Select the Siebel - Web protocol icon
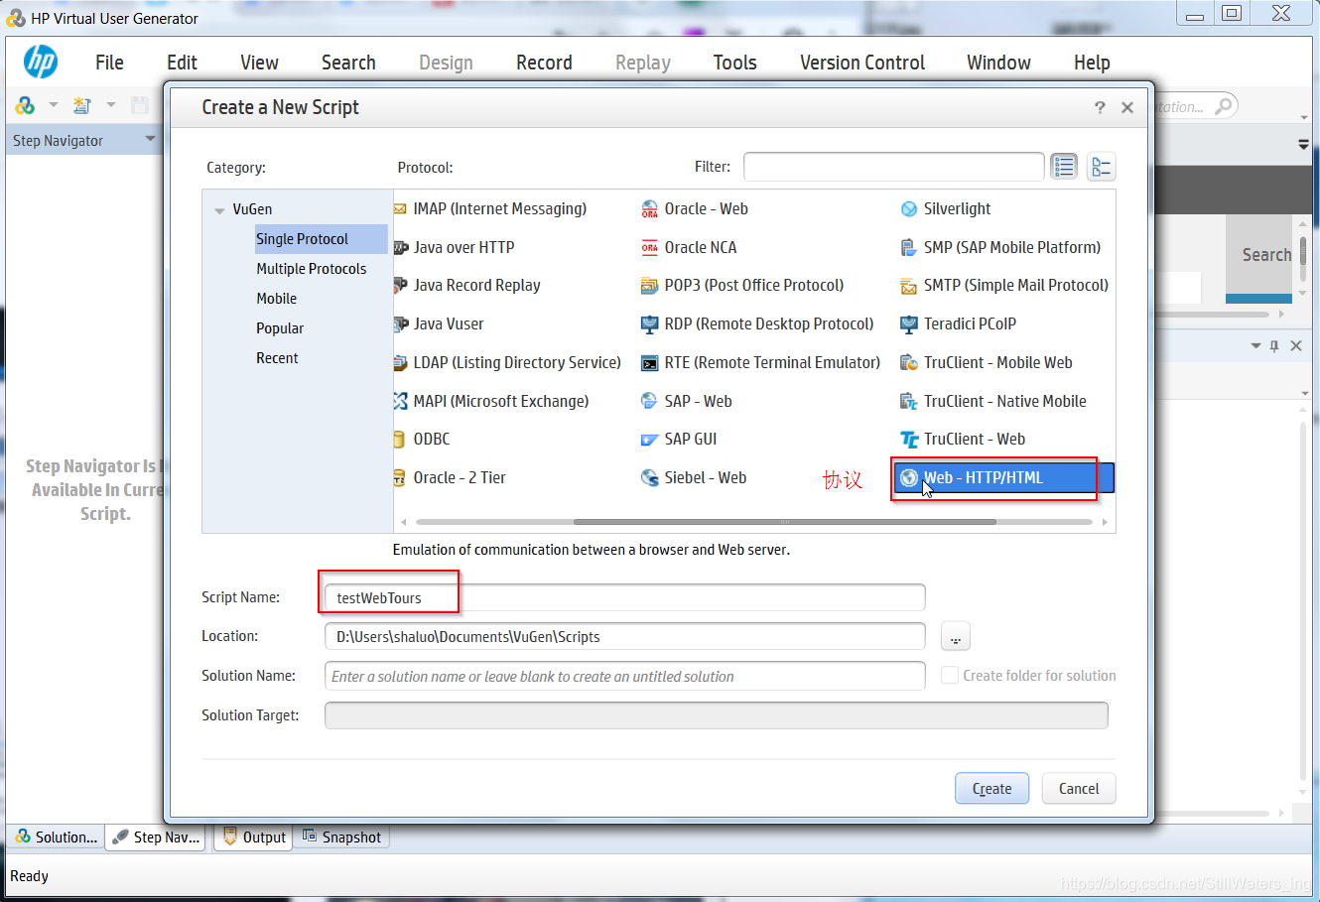 click(x=650, y=478)
